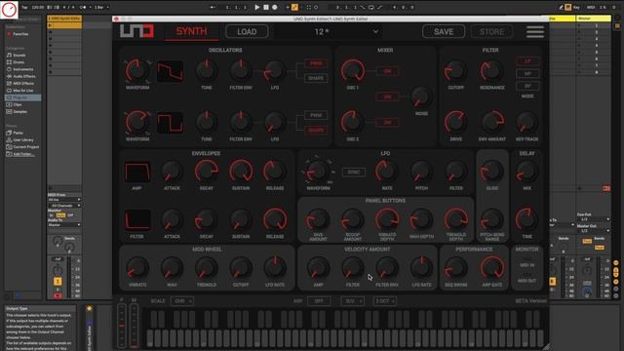Toggle mixer NOISE ON button
Image resolution: width=624 pixels, height=351 pixels.
pyautogui.click(x=387, y=97)
